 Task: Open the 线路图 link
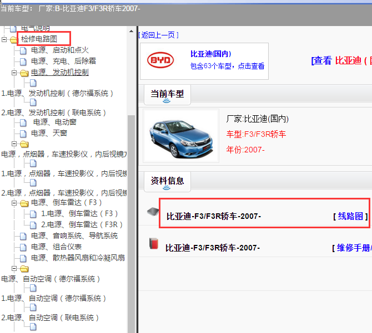tap(350, 216)
